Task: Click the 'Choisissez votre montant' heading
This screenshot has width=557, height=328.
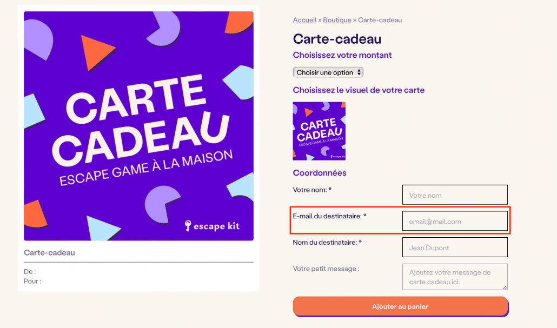Action: point(342,55)
